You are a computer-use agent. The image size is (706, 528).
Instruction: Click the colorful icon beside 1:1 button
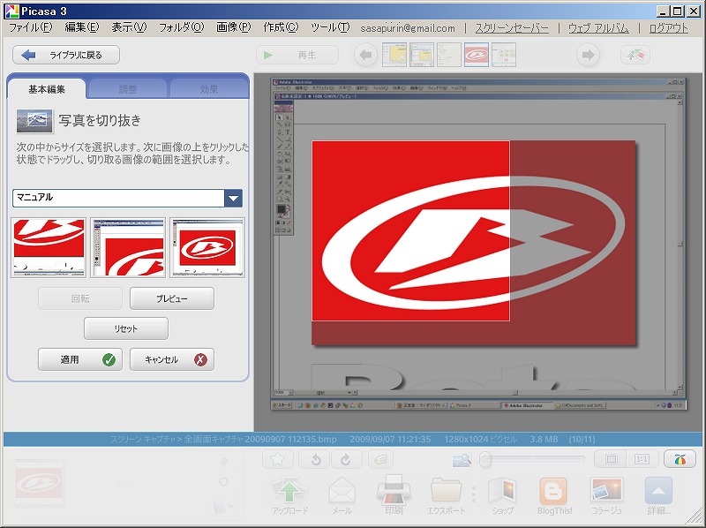680,459
